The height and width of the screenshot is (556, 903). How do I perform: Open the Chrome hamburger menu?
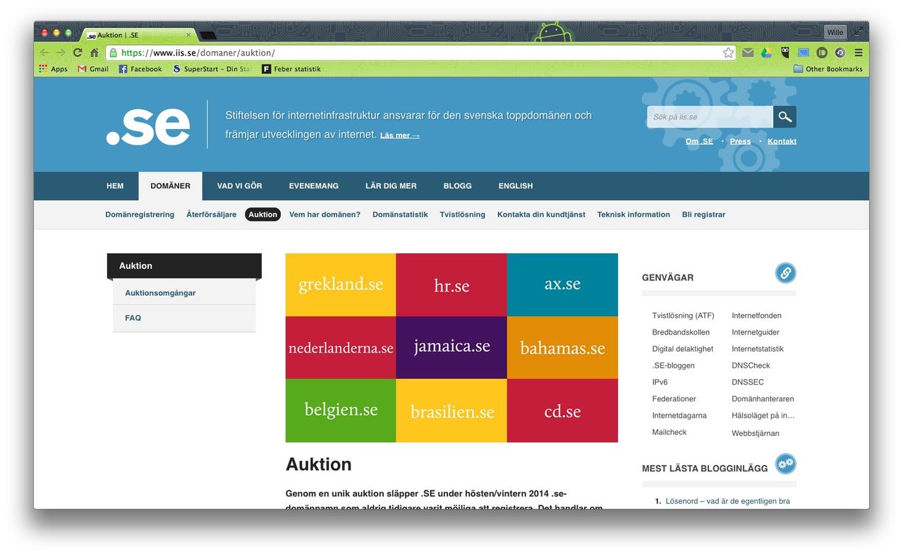tap(858, 53)
